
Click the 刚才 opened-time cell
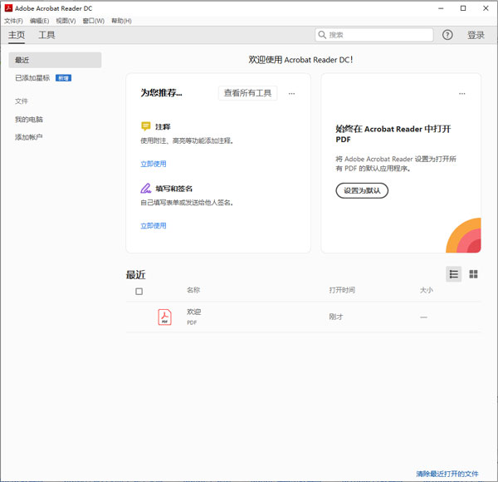(336, 317)
